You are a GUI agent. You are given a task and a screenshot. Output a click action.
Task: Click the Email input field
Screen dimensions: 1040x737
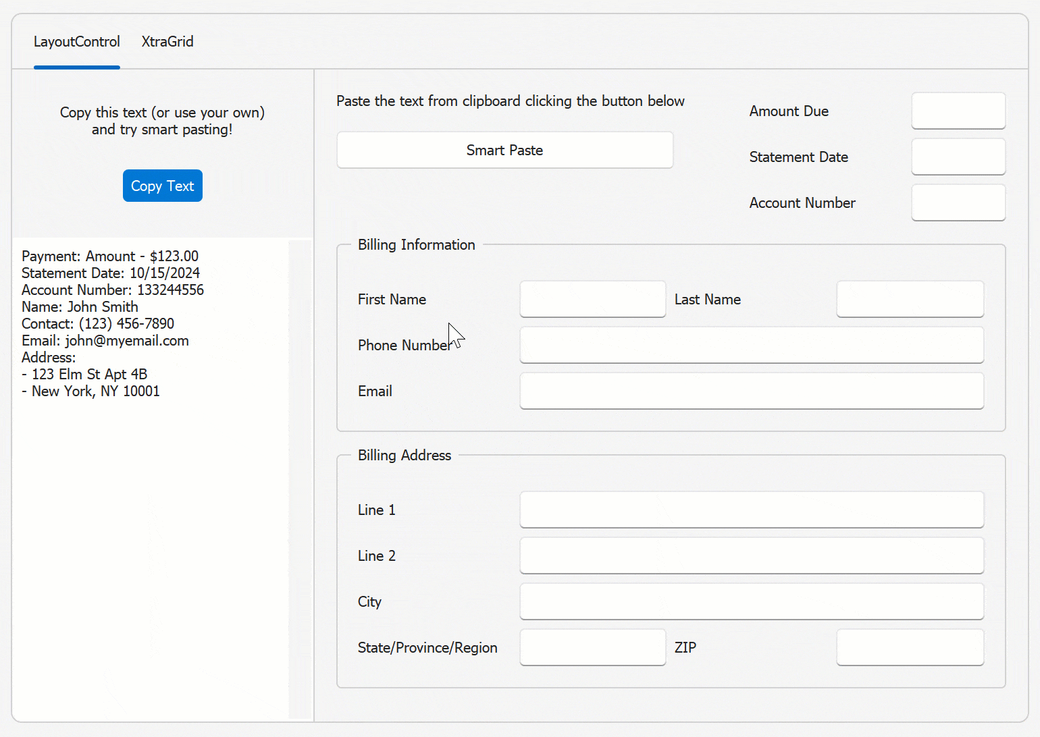[751, 391]
